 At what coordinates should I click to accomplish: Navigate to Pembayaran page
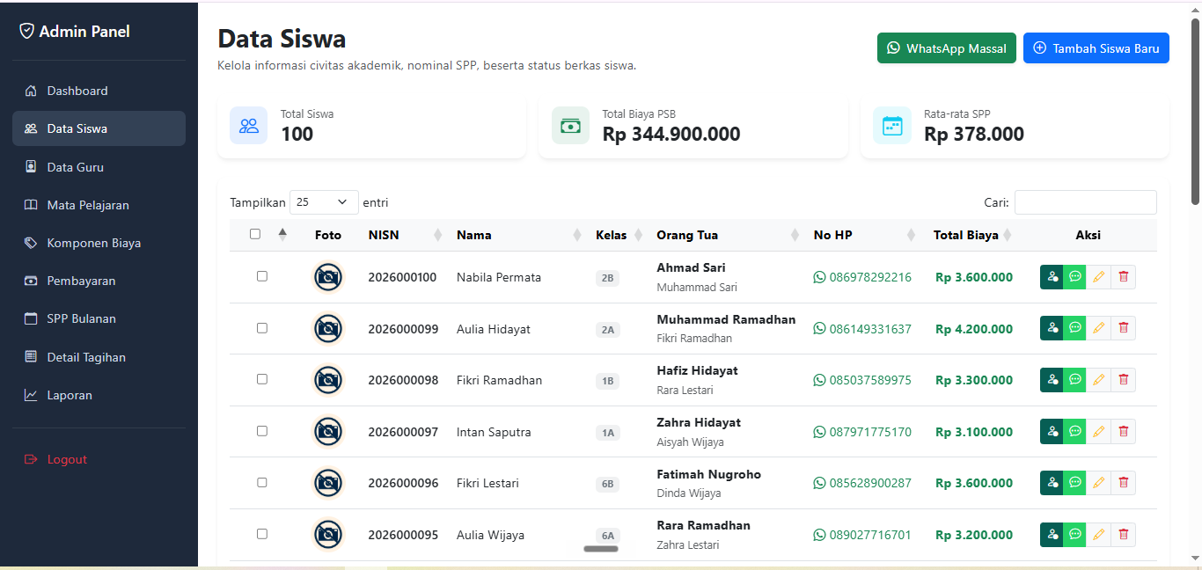pyautogui.click(x=99, y=281)
